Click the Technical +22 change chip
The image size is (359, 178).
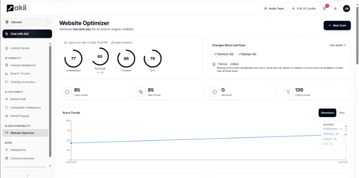pyautogui.click(x=223, y=54)
